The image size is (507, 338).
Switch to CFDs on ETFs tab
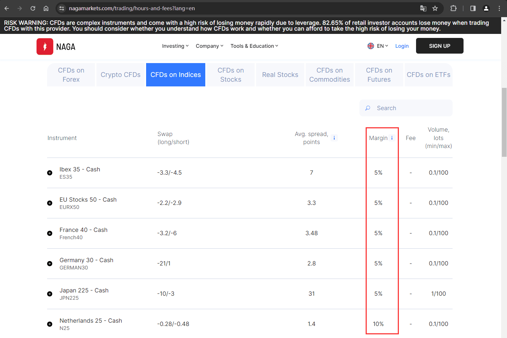click(x=428, y=75)
